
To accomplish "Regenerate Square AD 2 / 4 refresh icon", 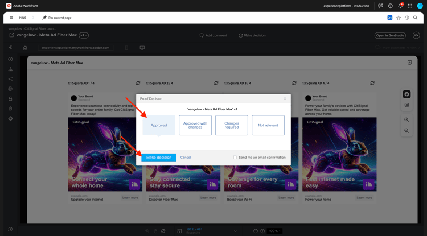I will (x=216, y=83).
